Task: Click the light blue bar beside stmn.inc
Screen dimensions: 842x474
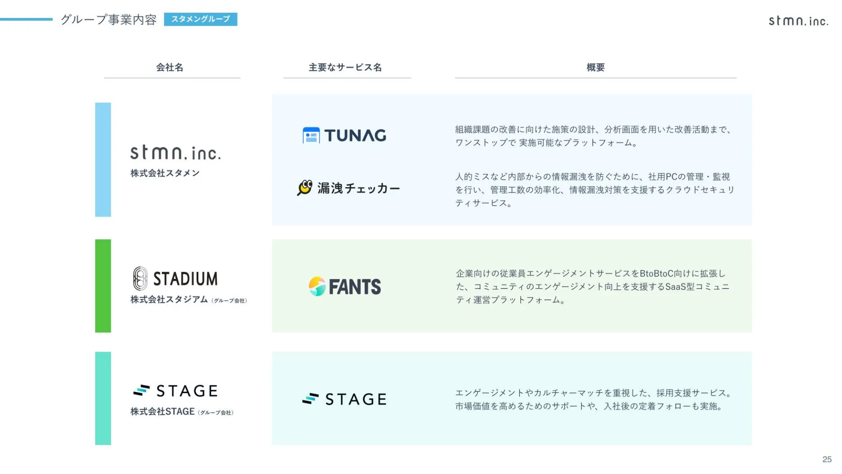Action: 103,160
